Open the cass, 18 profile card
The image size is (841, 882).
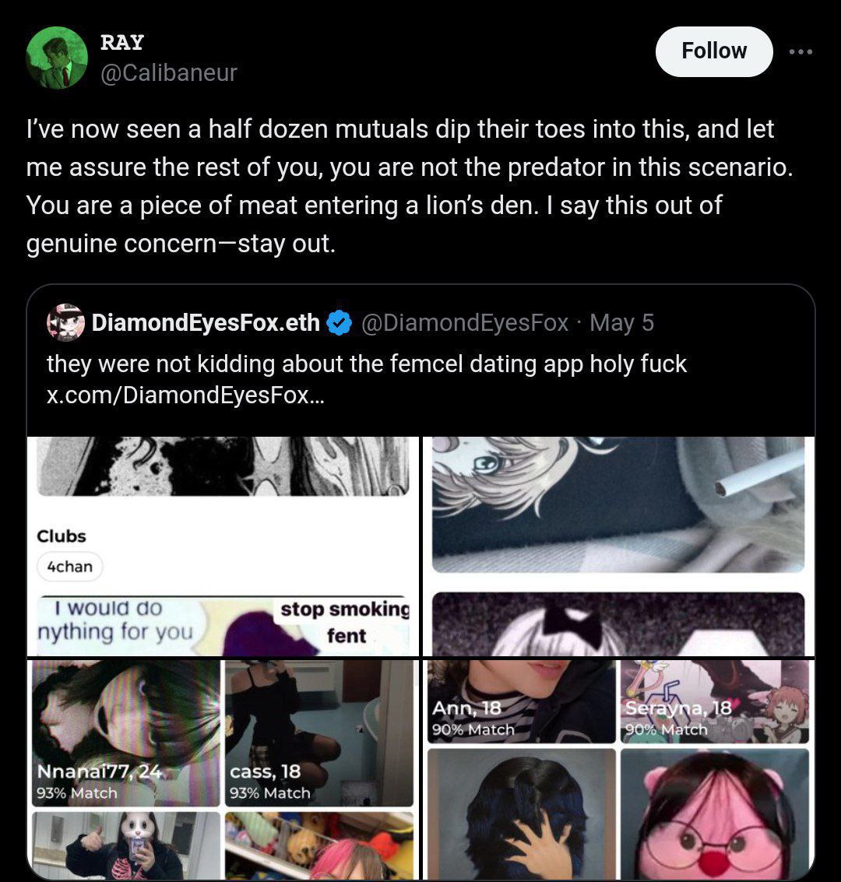(x=318, y=733)
